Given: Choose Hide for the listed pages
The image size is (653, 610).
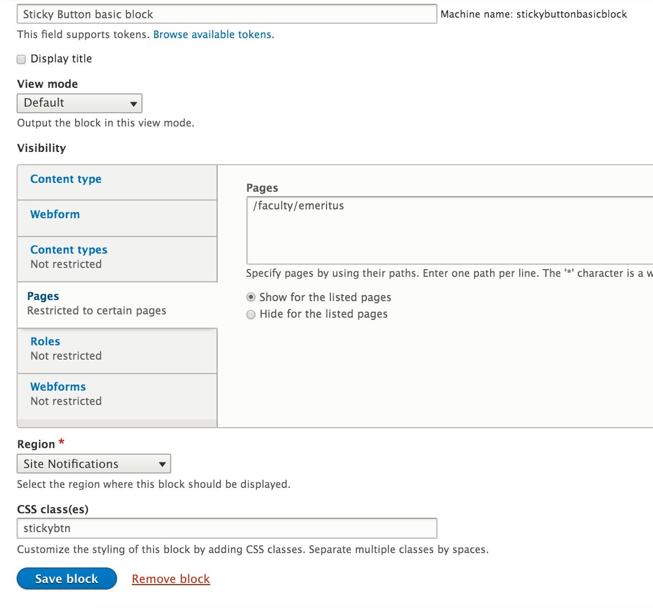Looking at the screenshot, I should tap(251, 314).
